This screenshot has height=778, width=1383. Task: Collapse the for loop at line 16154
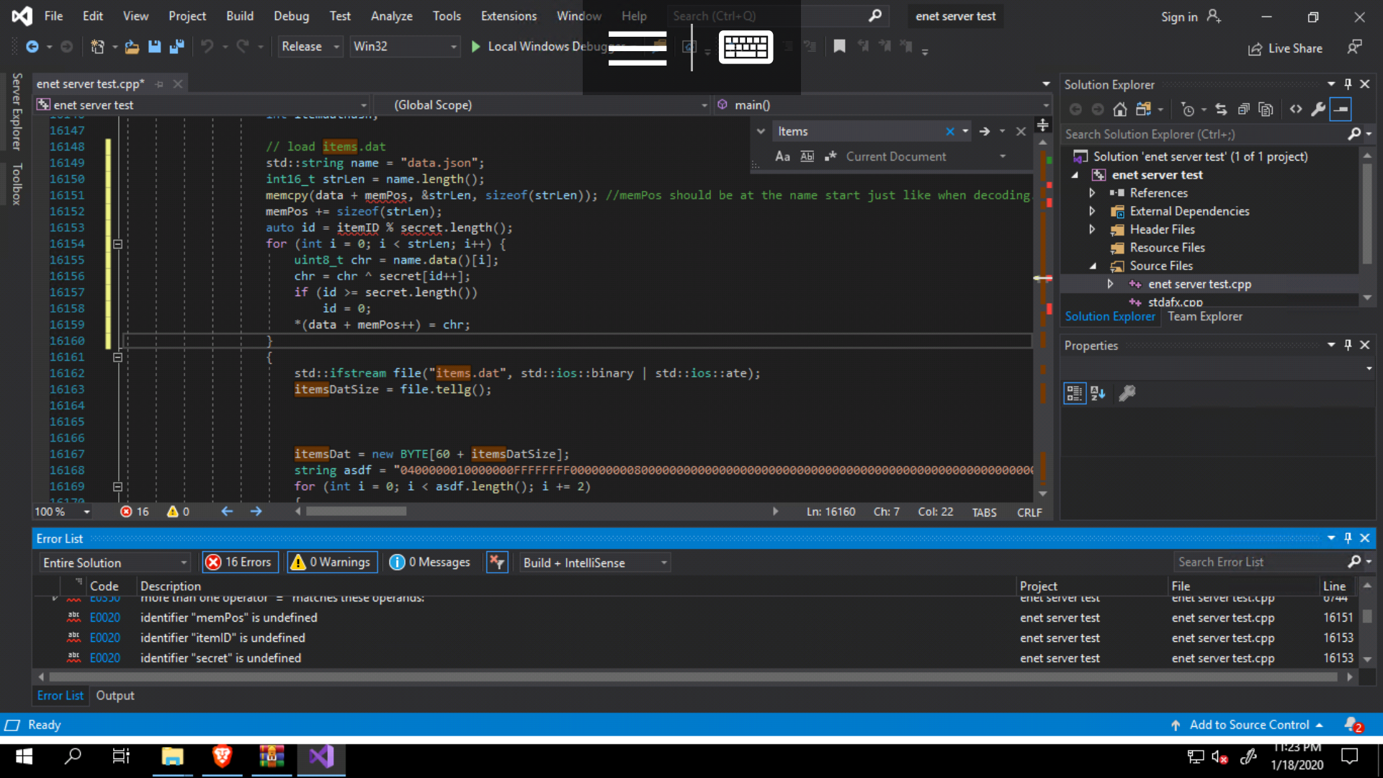(x=117, y=244)
